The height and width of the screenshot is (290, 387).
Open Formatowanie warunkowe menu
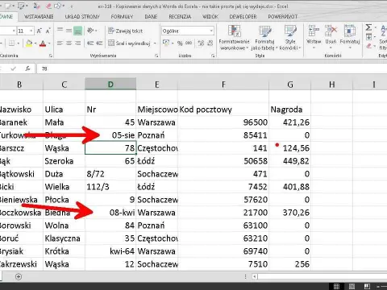(x=234, y=38)
